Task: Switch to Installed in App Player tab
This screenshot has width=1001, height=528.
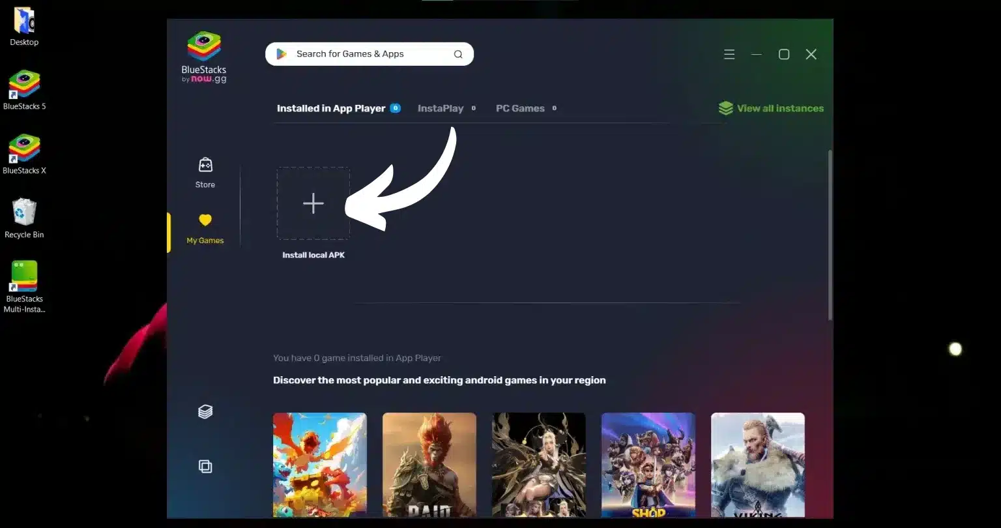Action: point(338,108)
